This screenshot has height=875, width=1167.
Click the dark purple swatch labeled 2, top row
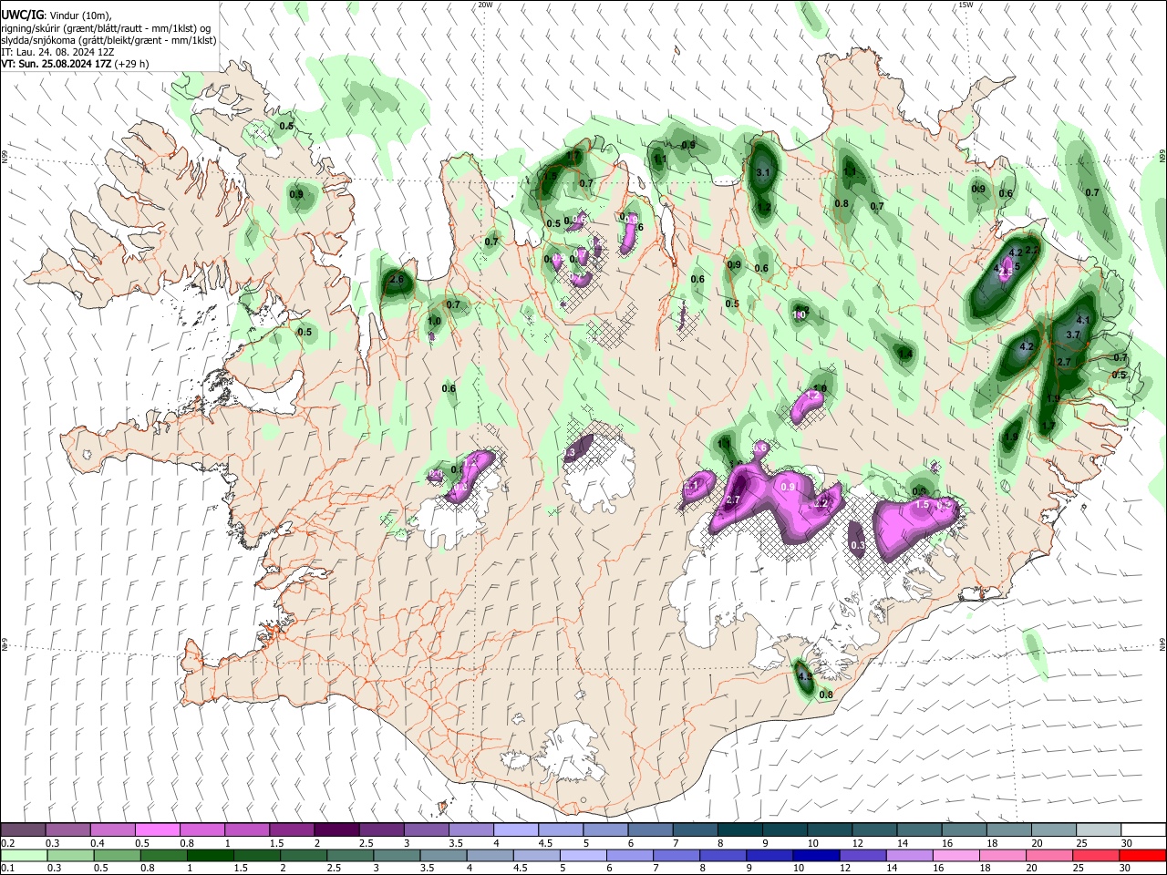tap(336, 830)
